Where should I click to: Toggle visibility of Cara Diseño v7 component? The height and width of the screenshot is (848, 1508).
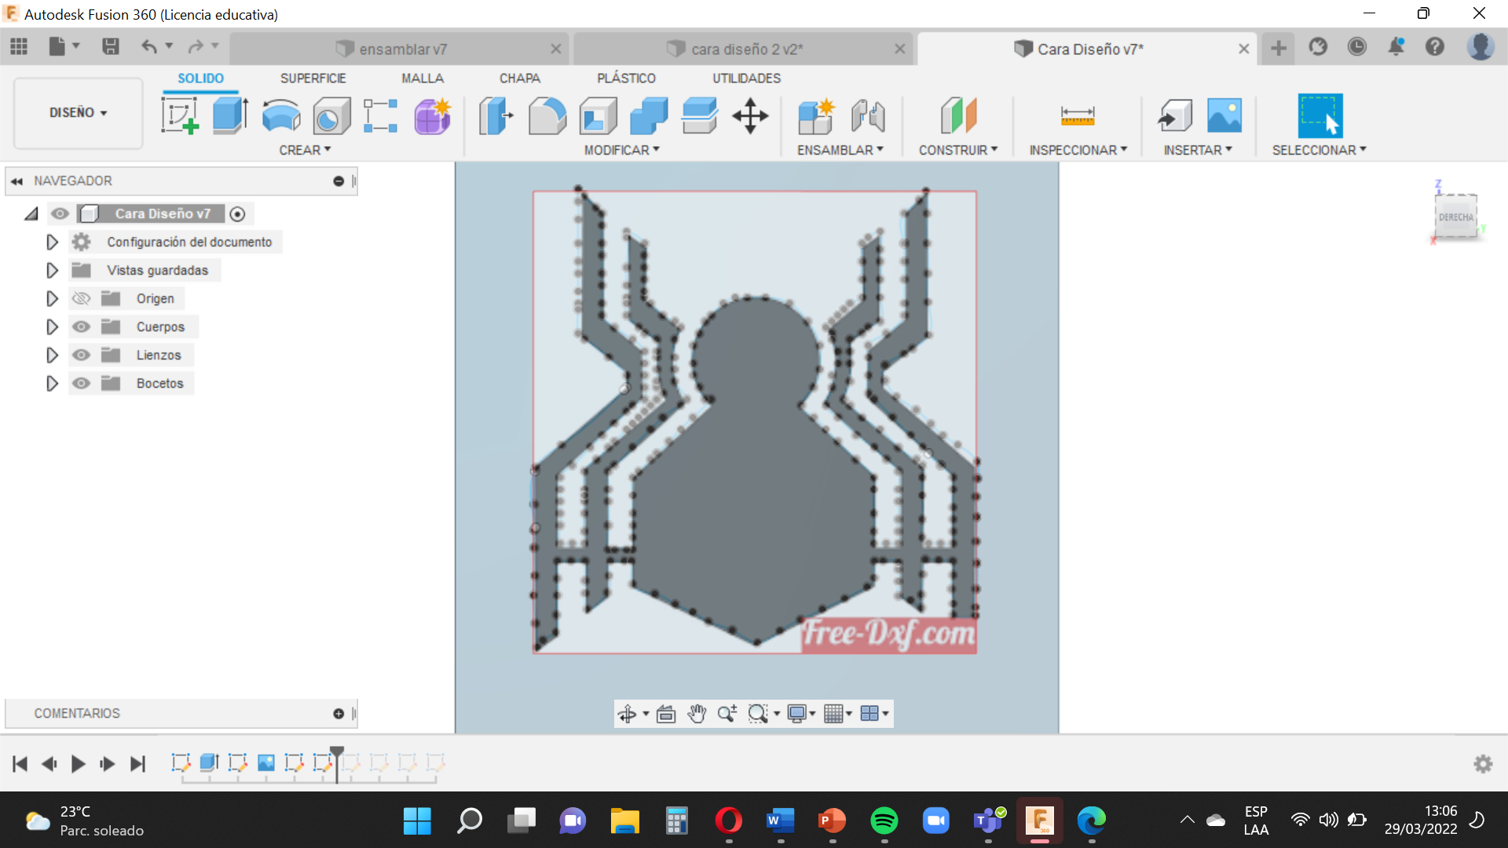pyautogui.click(x=60, y=214)
